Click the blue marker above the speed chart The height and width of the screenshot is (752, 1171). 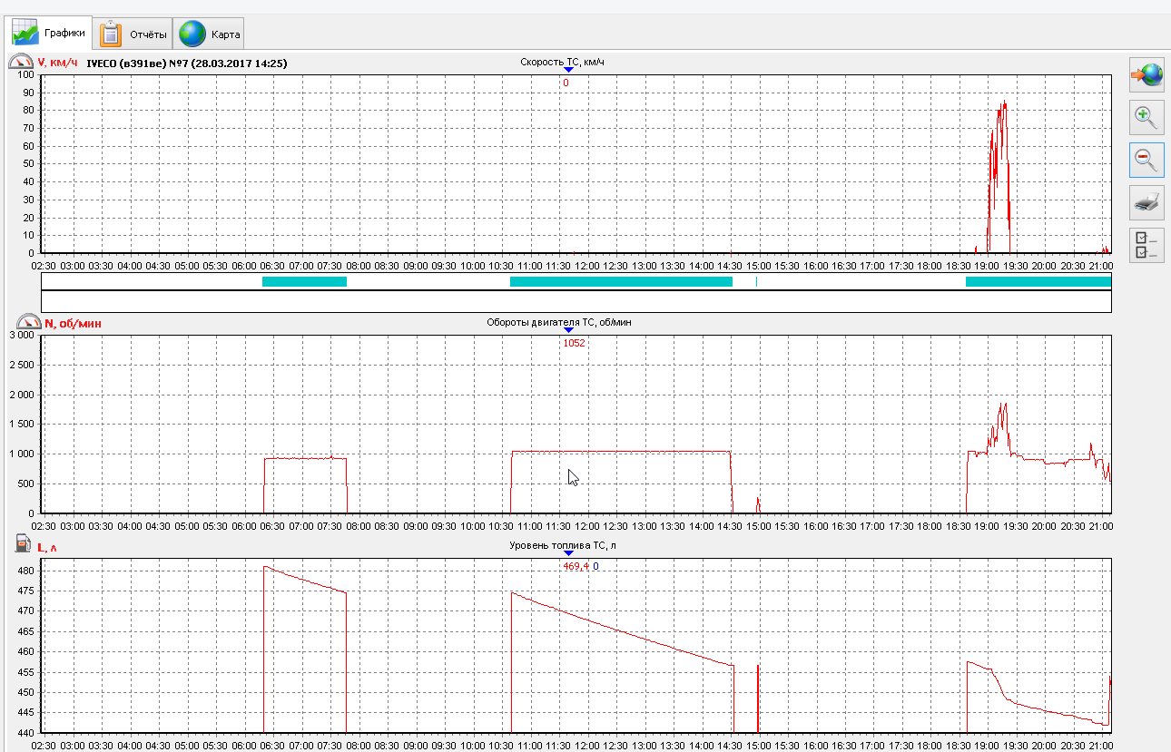[568, 71]
